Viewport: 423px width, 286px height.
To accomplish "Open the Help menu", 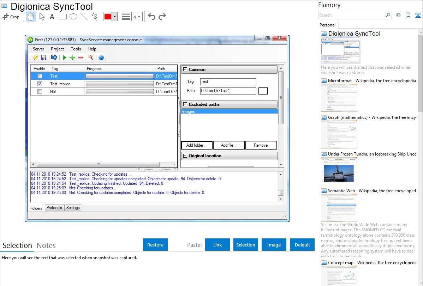I will coord(92,49).
